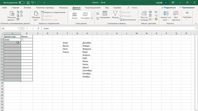Click Дополнительно advanced filter
Viewport: 198px width, 111px height.
[x=128, y=20]
